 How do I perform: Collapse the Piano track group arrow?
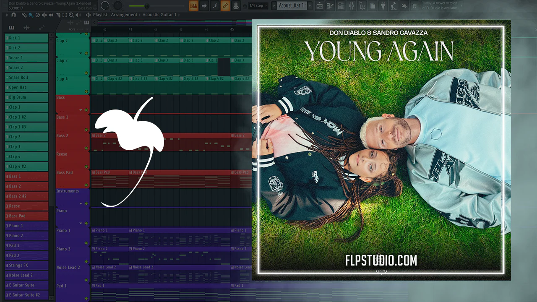click(x=81, y=223)
